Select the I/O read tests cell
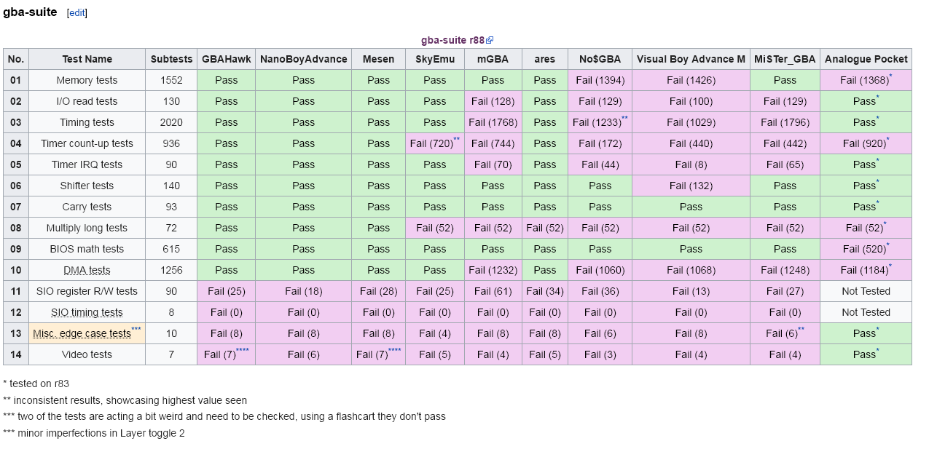This screenshot has height=457, width=929. pyautogui.click(x=87, y=101)
